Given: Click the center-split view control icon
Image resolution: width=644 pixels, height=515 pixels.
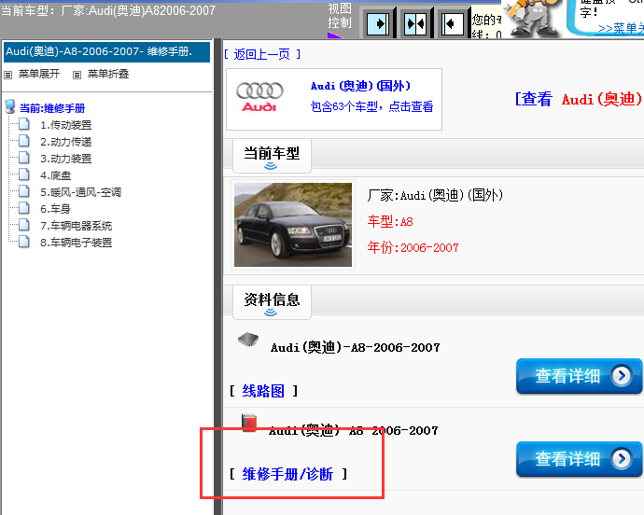Looking at the screenshot, I should tap(414, 24).
